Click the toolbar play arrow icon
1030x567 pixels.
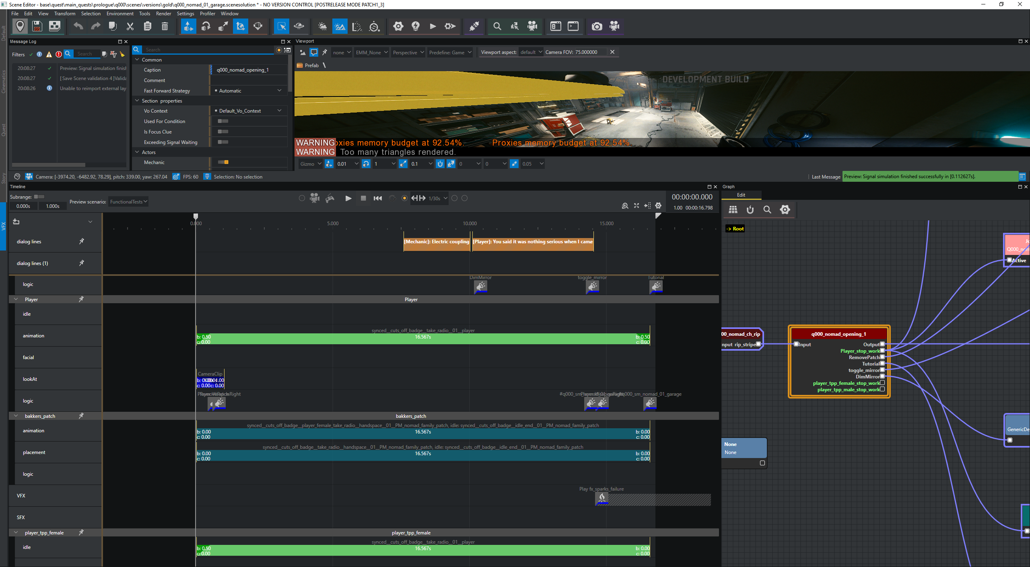pos(433,27)
